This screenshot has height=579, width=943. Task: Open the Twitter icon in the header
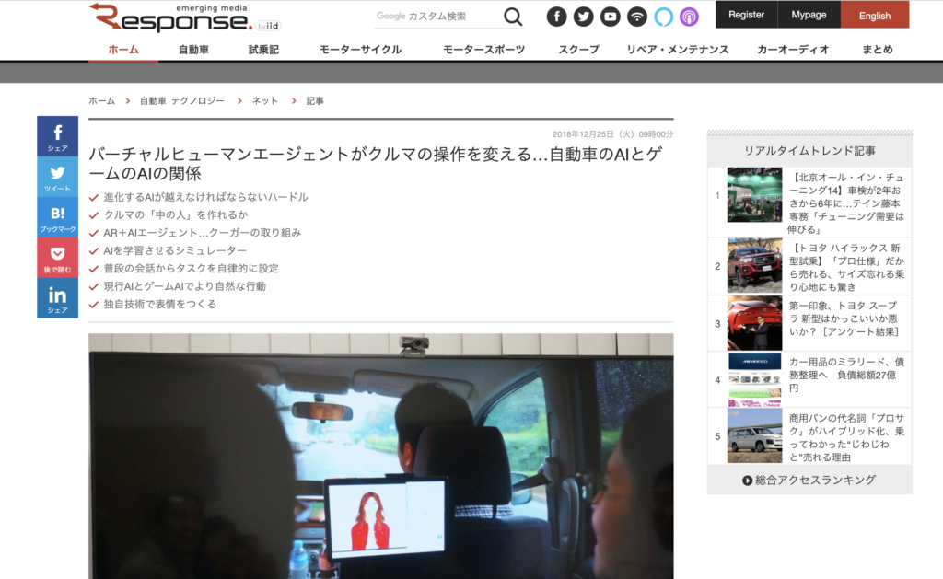(583, 16)
